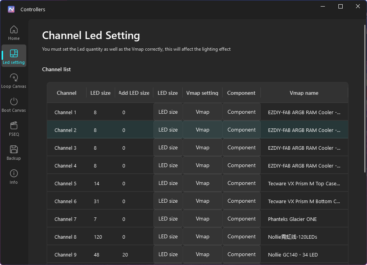
Task: Click Phanteks Glacier ONE vmap name
Action: [292, 219]
